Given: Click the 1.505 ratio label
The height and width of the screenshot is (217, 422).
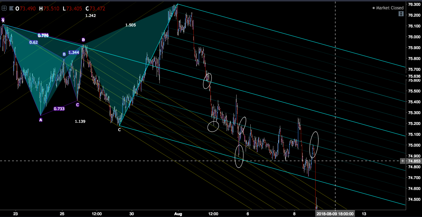Looking at the screenshot, I should [x=131, y=25].
